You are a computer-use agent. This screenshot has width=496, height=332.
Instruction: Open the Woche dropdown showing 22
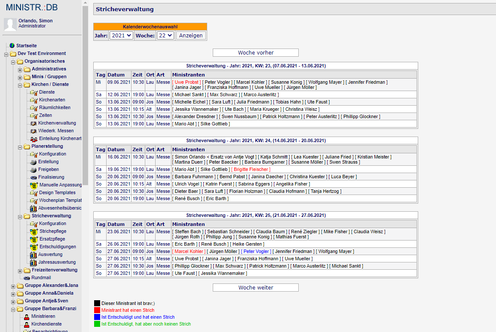[165, 35]
